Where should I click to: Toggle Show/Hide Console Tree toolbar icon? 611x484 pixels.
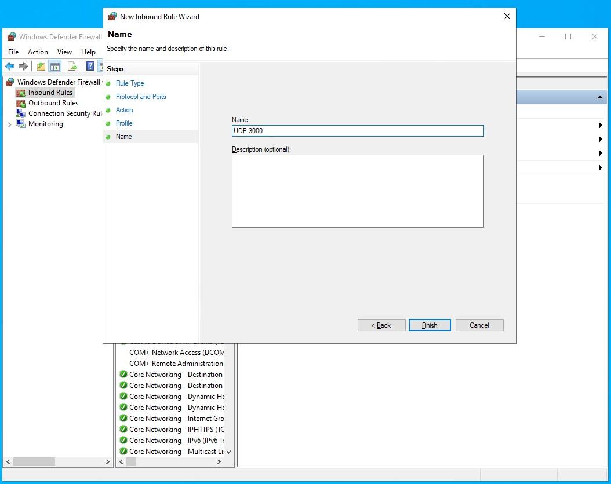(55, 66)
